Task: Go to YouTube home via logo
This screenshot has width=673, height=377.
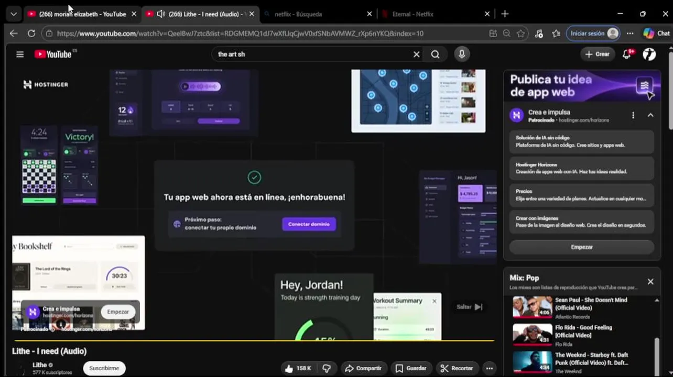Action: click(x=53, y=54)
